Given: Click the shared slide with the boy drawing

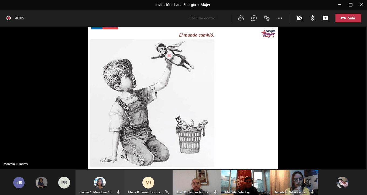Looking at the screenshot, I should click(152, 102).
